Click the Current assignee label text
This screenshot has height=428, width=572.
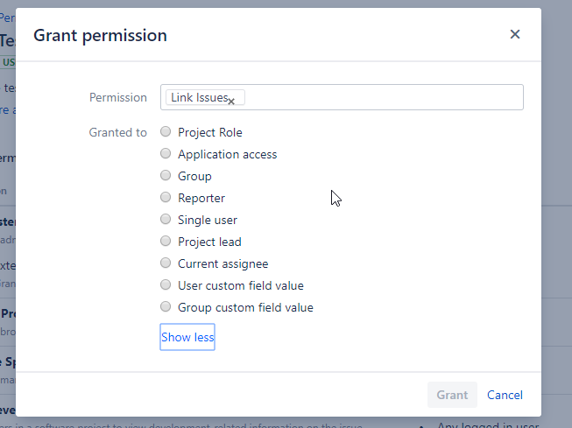pyautogui.click(x=223, y=263)
